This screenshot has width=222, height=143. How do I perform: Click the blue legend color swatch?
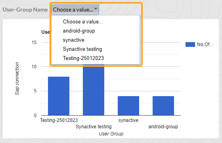tap(190, 44)
